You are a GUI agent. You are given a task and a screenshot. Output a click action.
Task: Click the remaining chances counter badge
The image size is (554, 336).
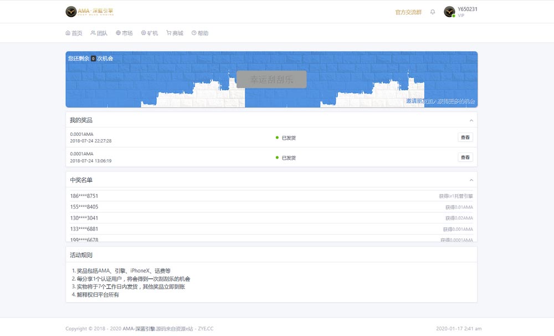click(x=93, y=58)
